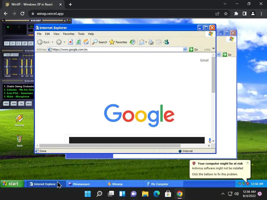Open Paint desktop shortcut icon

tap(19, 141)
